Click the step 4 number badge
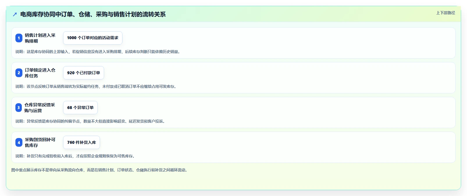 19,142
